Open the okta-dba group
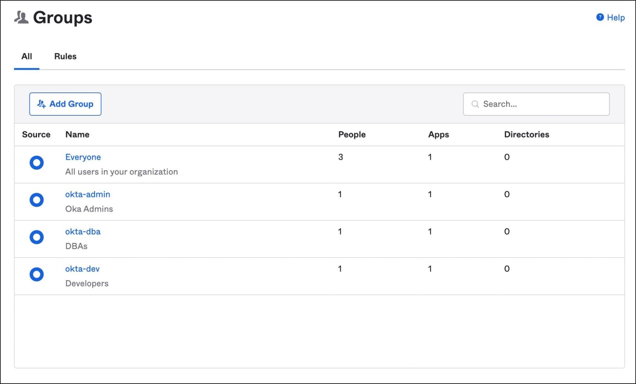The height and width of the screenshot is (384, 636). (x=83, y=231)
